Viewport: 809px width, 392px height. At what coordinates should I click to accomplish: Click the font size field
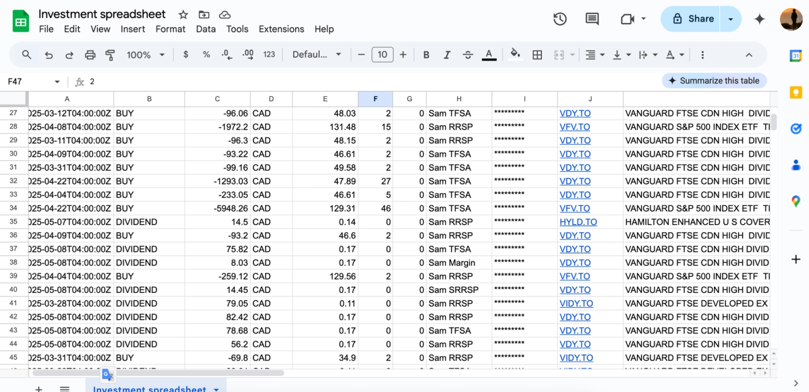(x=382, y=55)
